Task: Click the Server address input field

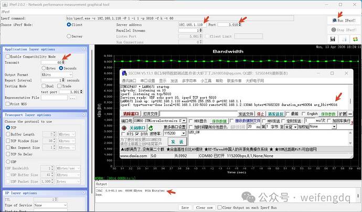Action: point(191,25)
